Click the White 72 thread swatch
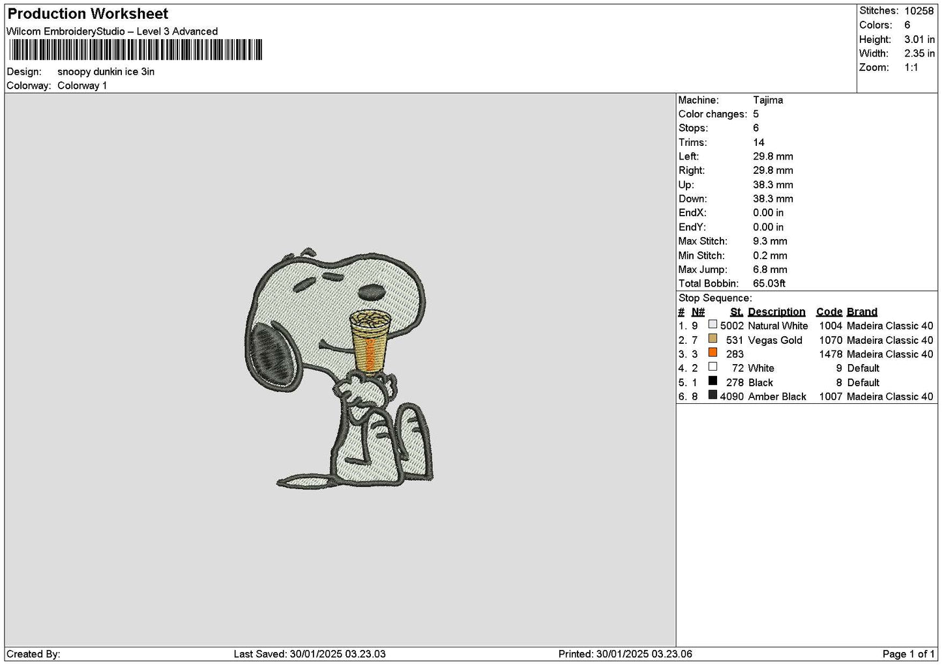 (713, 367)
